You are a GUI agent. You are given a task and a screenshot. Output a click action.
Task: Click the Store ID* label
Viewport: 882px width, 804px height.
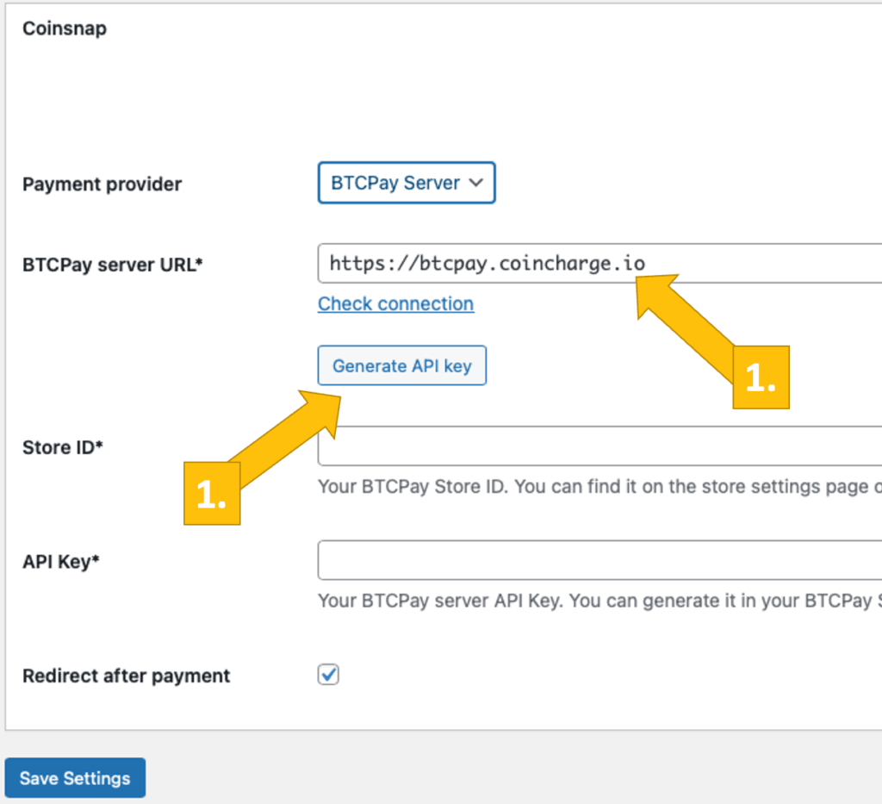pos(63,447)
